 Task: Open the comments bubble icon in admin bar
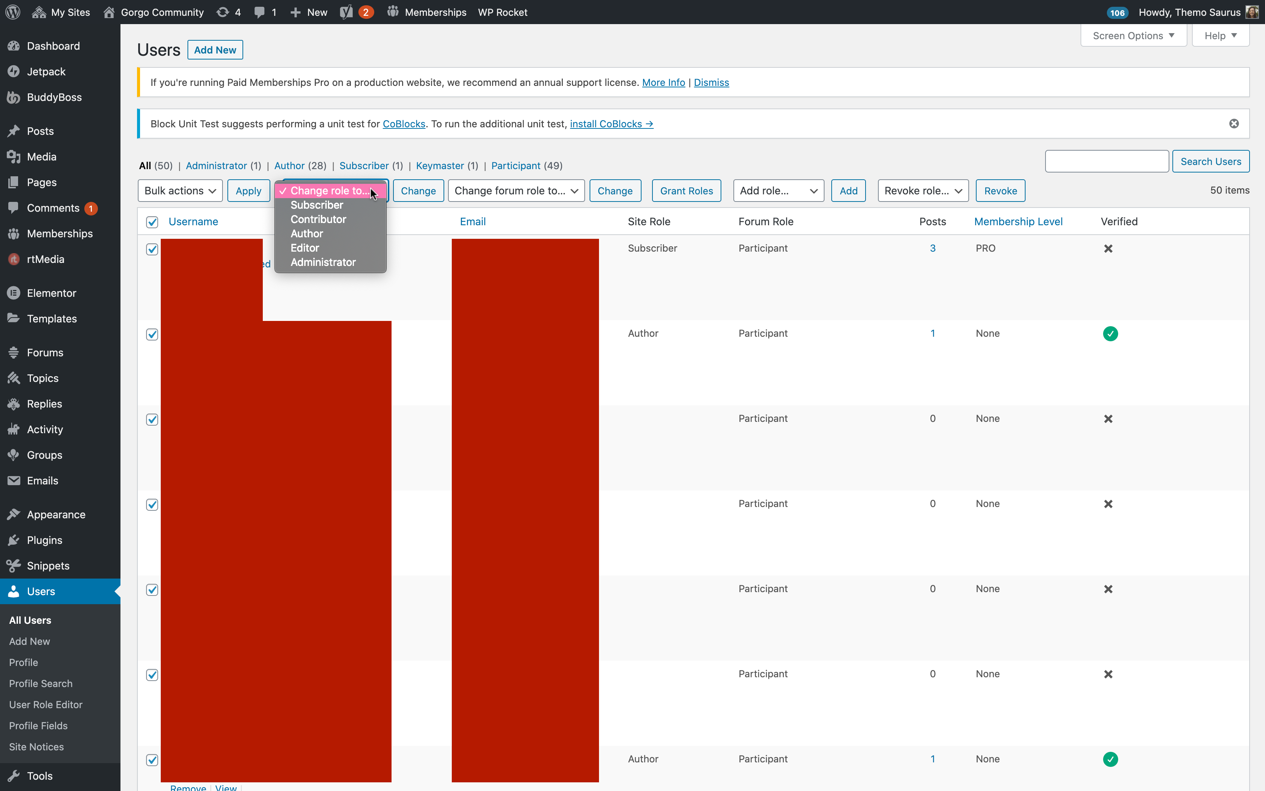[259, 12]
